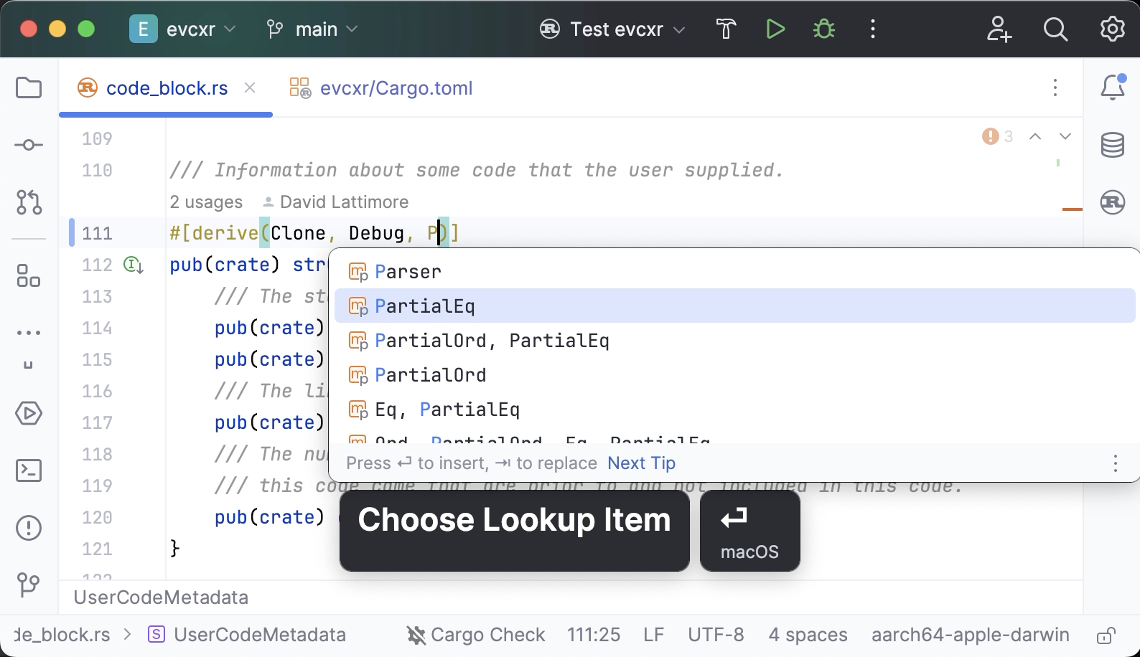1140x657 pixels.
Task: Toggle file read-only lock icon
Action: 1106,635
